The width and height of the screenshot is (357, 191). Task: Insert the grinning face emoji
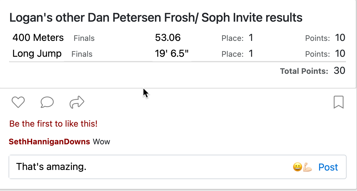tap(297, 167)
